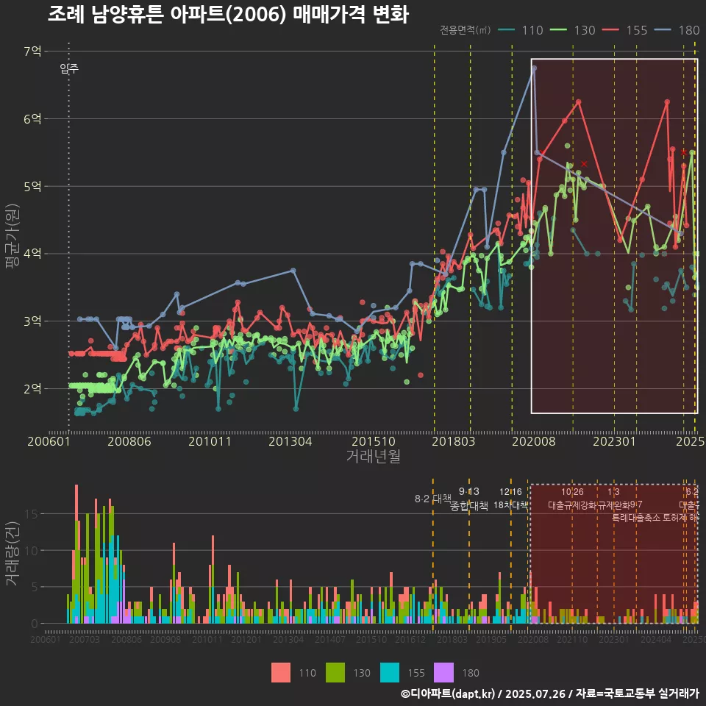Click the '전용면적(㎡)' legend heading
The width and height of the screenshot is (706, 706).
pos(465,30)
